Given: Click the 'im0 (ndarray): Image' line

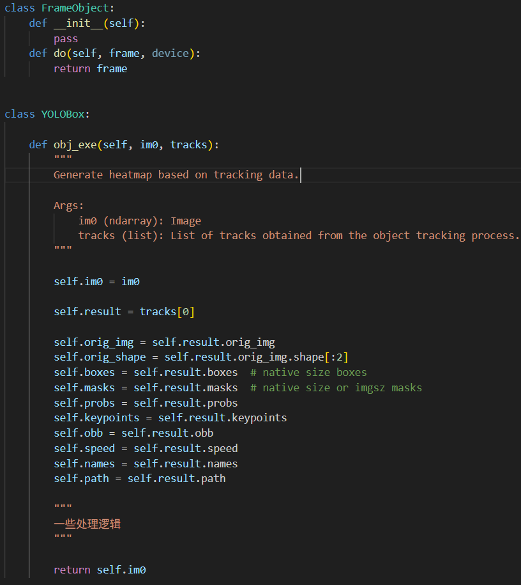Looking at the screenshot, I should tap(140, 221).
